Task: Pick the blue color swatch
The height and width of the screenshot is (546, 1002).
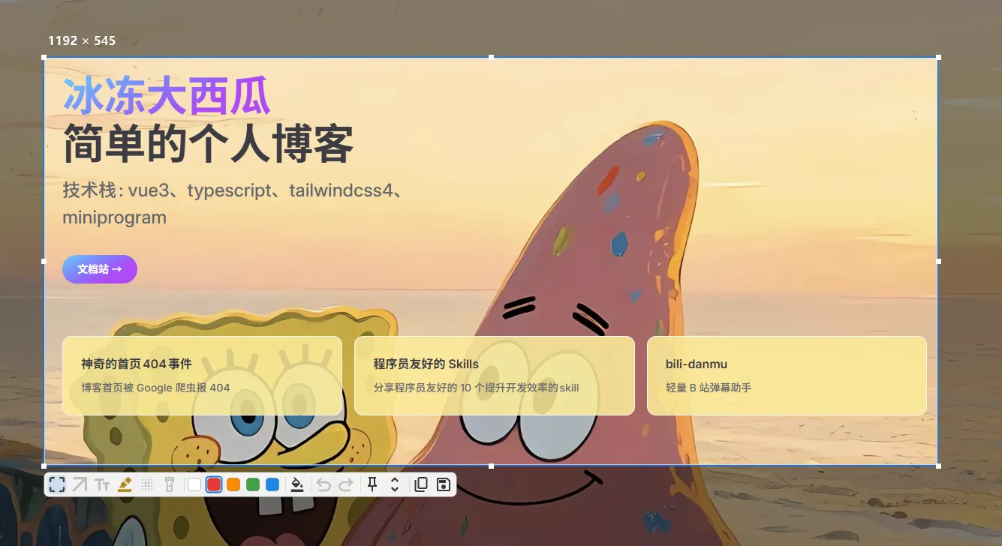Action: [272, 484]
